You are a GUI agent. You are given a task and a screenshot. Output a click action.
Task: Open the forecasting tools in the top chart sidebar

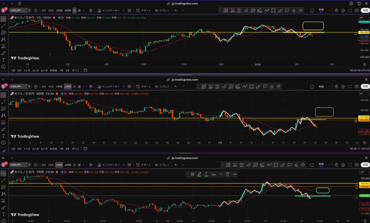4,46
